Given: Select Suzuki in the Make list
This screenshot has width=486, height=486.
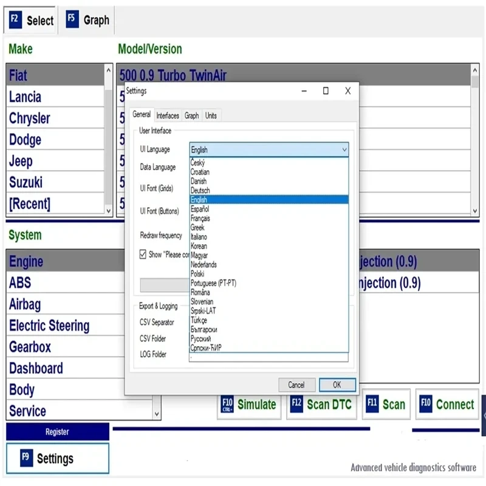Looking at the screenshot, I should [55, 182].
